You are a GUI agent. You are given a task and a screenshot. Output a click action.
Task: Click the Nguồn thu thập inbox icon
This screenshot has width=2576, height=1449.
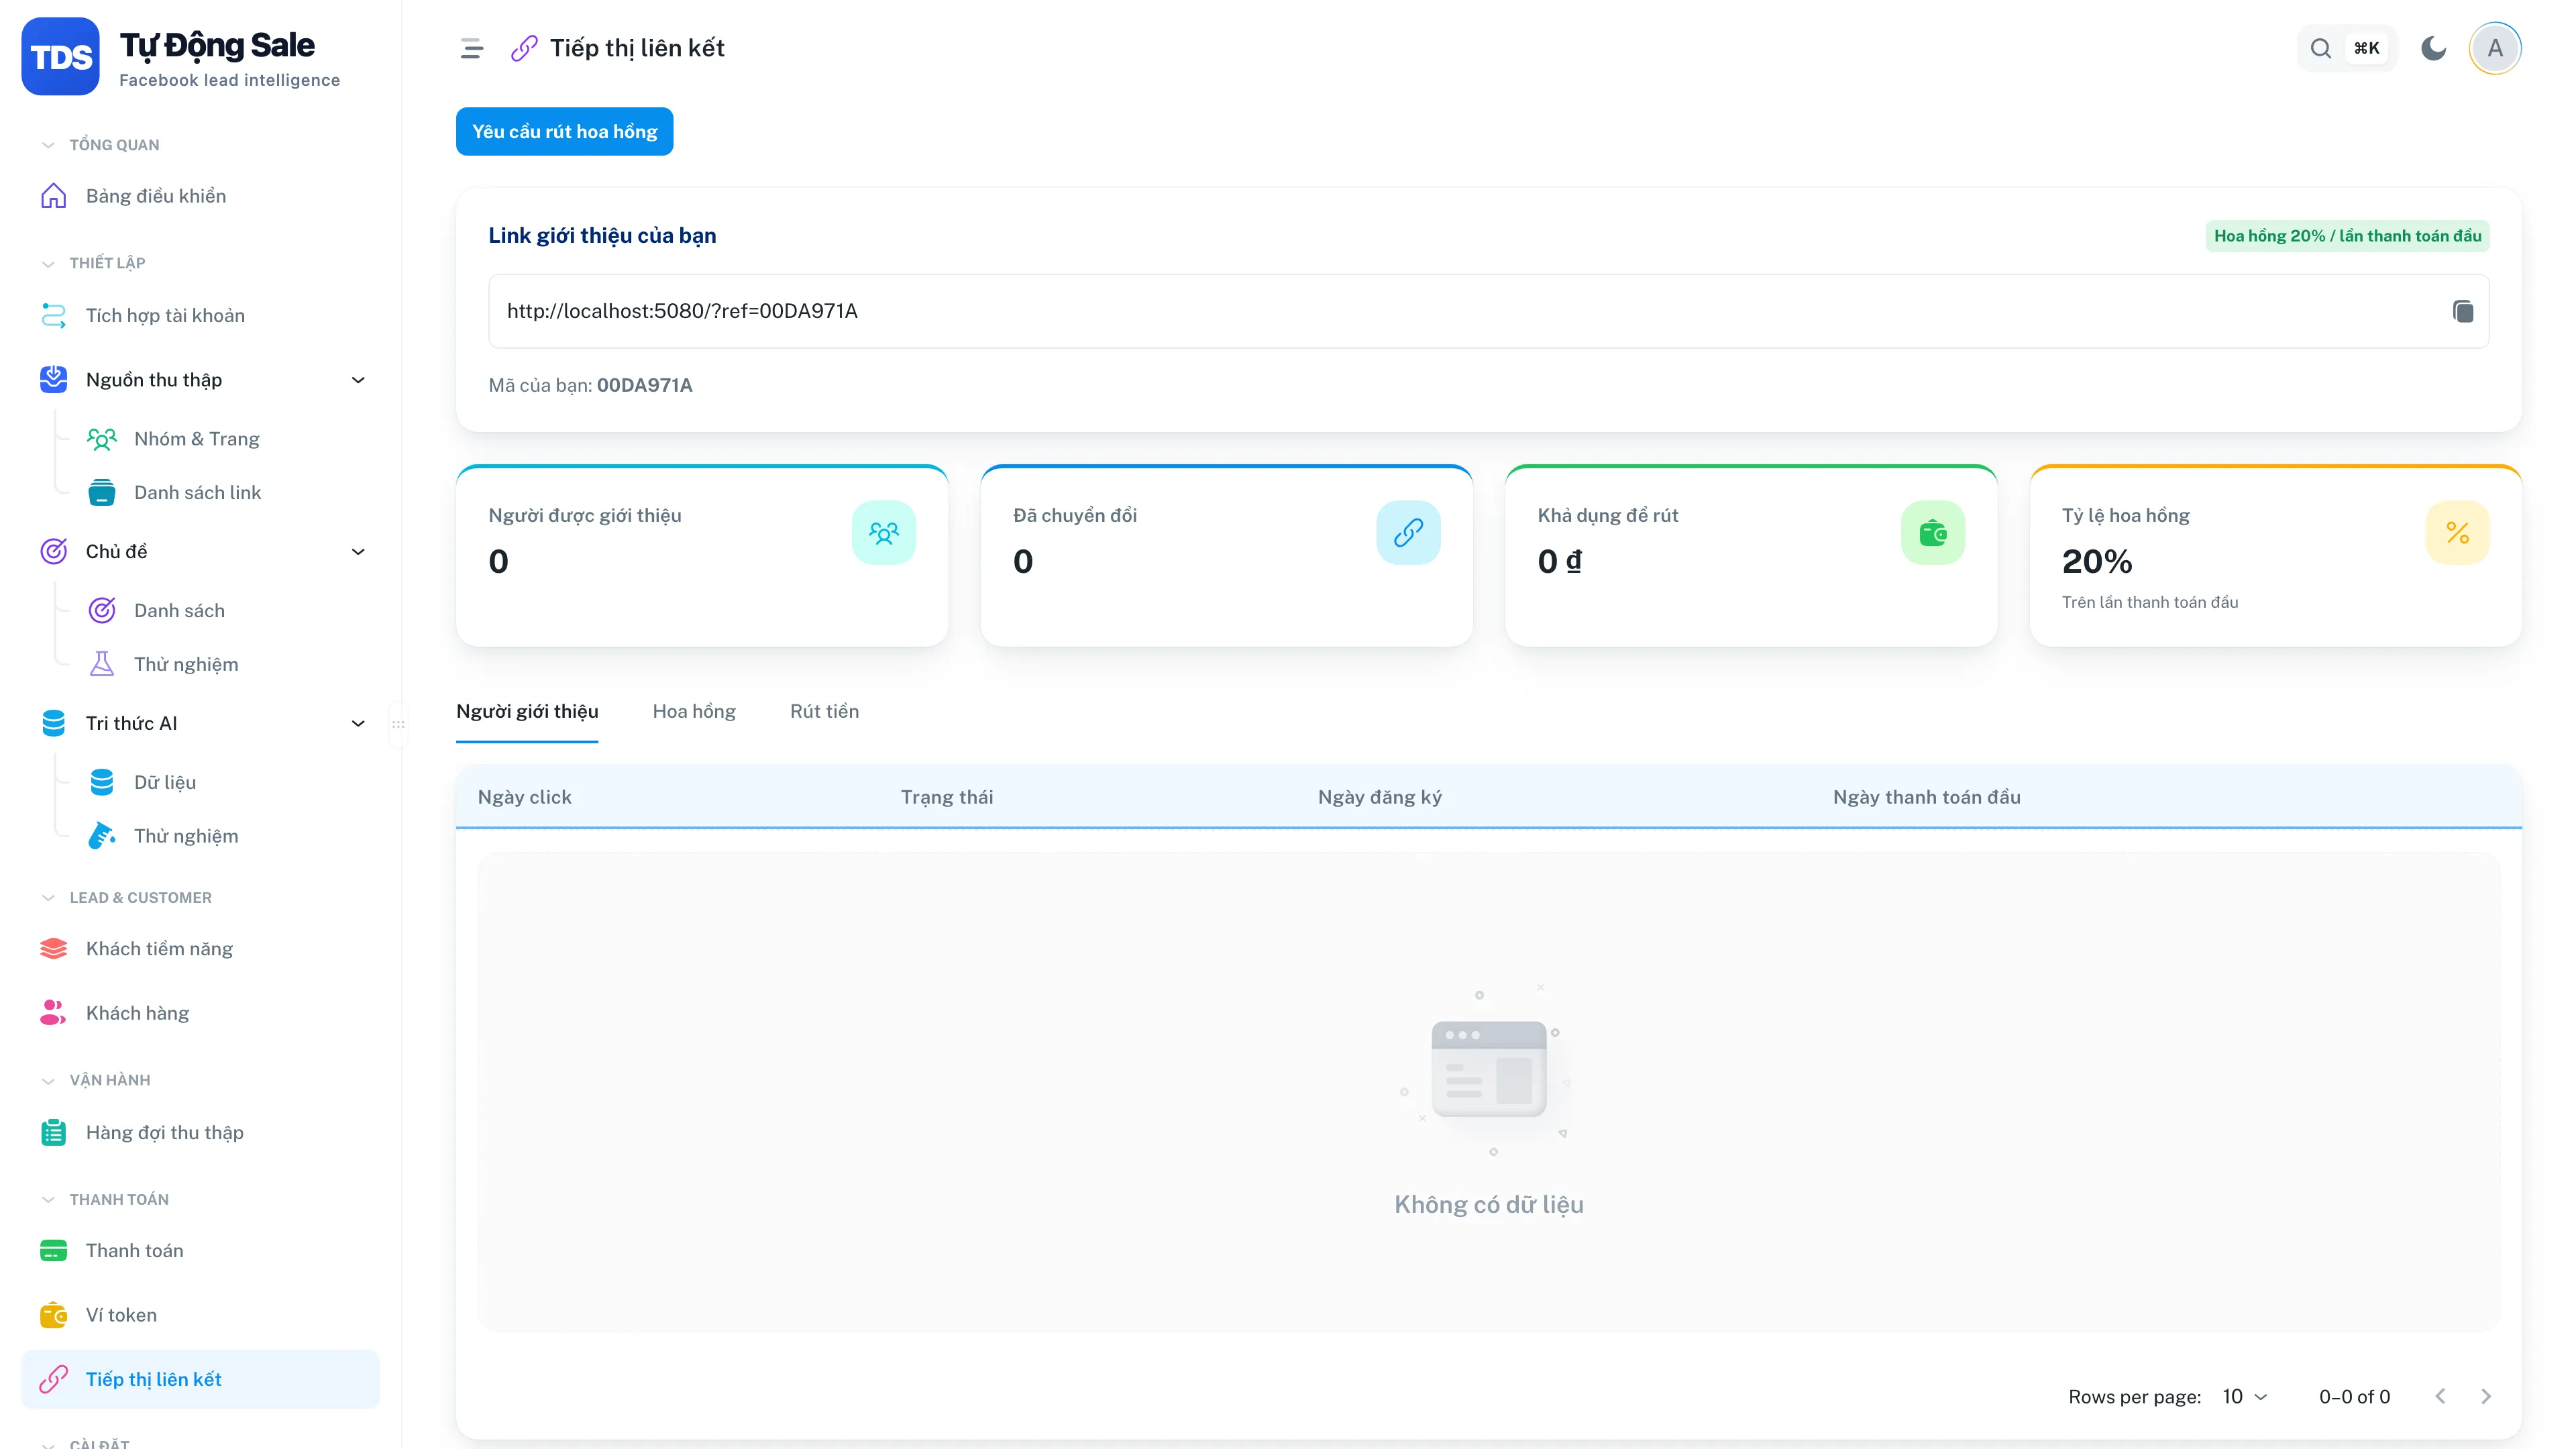[x=53, y=380]
